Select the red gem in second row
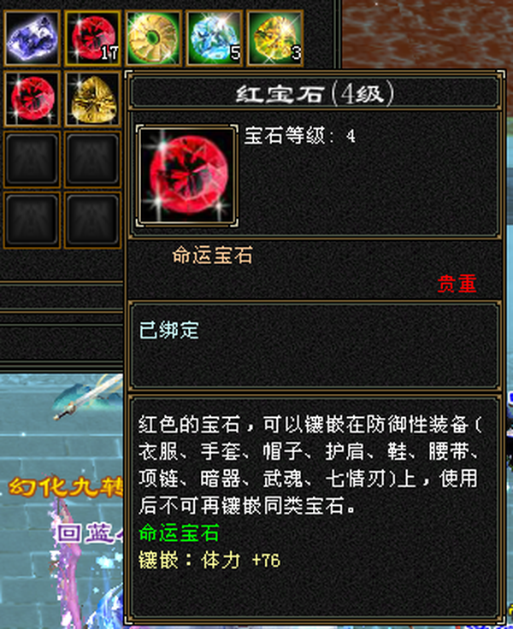 (32, 98)
